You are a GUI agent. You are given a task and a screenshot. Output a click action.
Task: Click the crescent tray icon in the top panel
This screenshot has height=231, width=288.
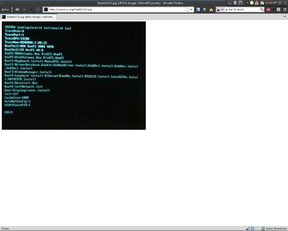coord(230,3)
